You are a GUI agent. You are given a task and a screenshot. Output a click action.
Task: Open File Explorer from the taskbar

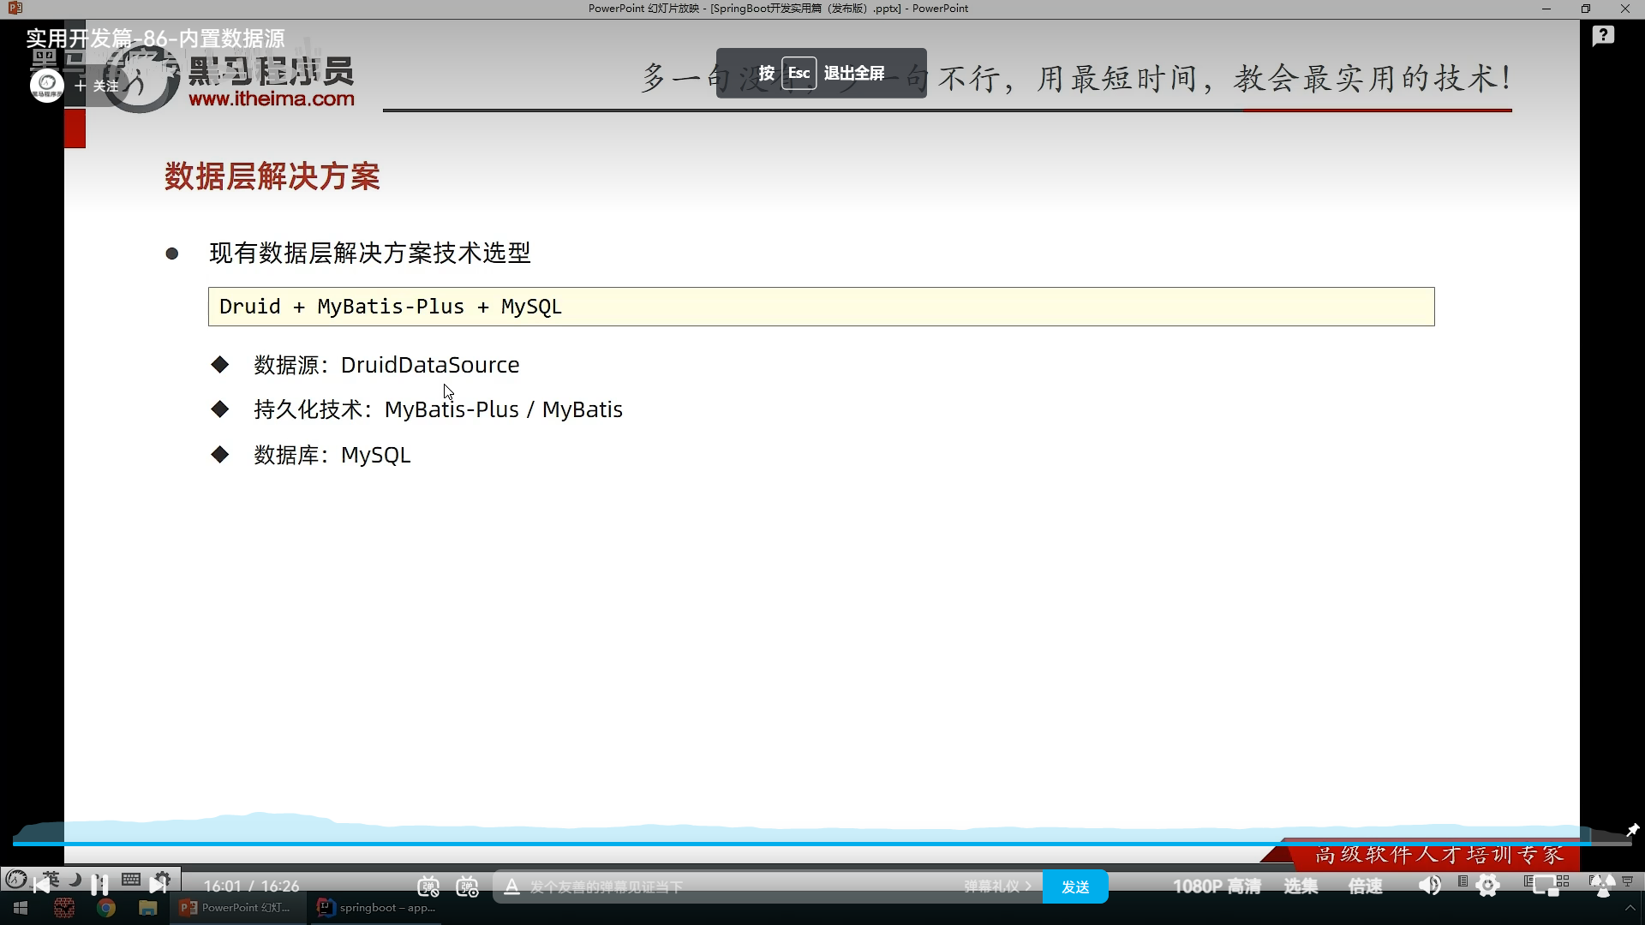[148, 908]
